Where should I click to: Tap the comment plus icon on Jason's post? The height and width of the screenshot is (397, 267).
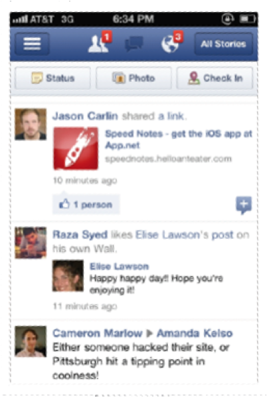tap(244, 205)
